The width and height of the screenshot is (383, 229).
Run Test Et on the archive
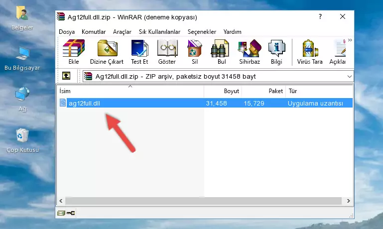pos(139,52)
